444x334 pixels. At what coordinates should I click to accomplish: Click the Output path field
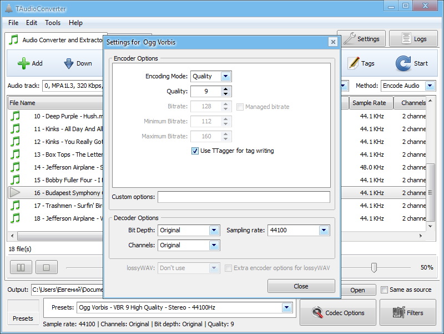67,290
